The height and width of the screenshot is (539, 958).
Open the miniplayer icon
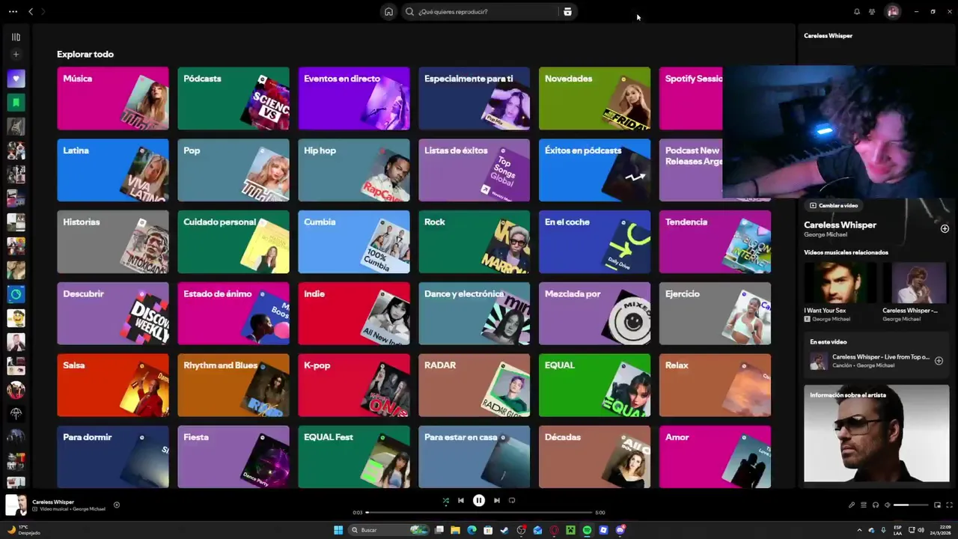pyautogui.click(x=937, y=505)
